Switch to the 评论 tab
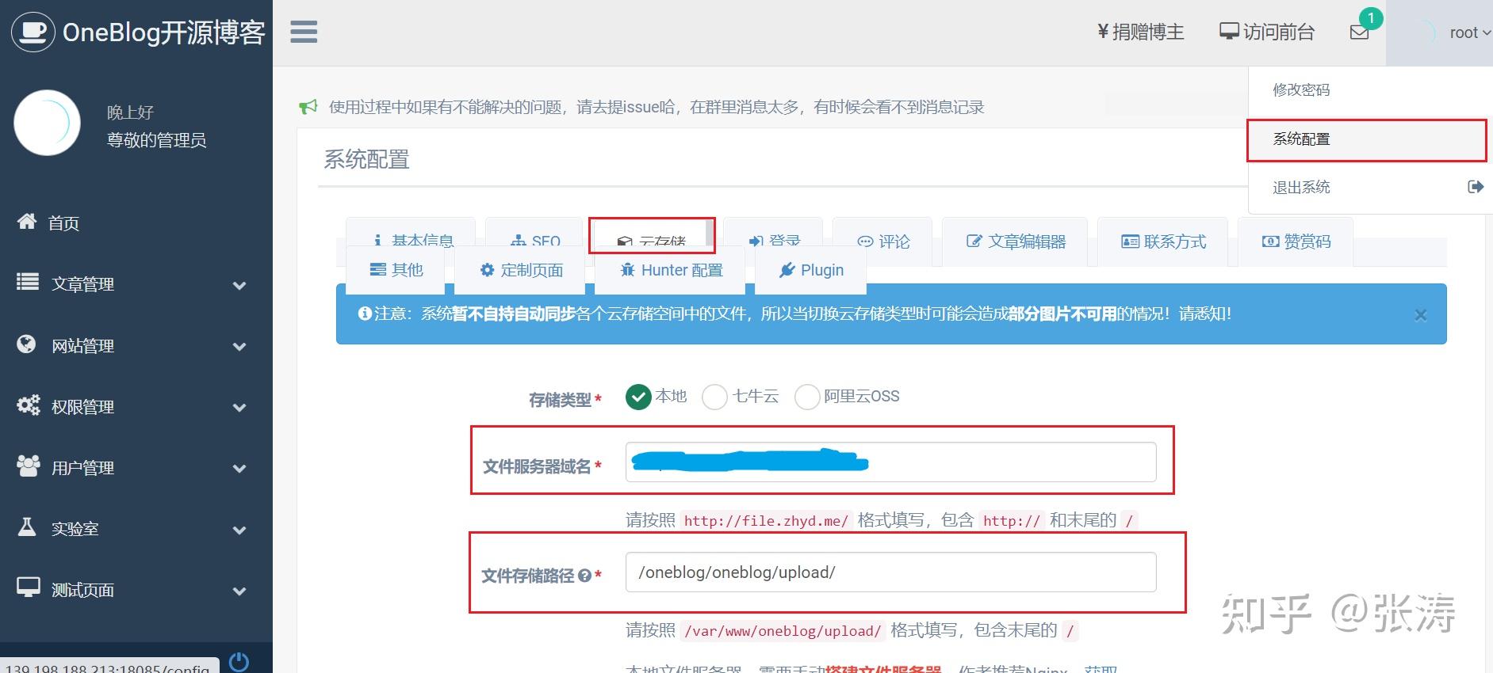This screenshot has width=1493, height=673. (x=882, y=241)
